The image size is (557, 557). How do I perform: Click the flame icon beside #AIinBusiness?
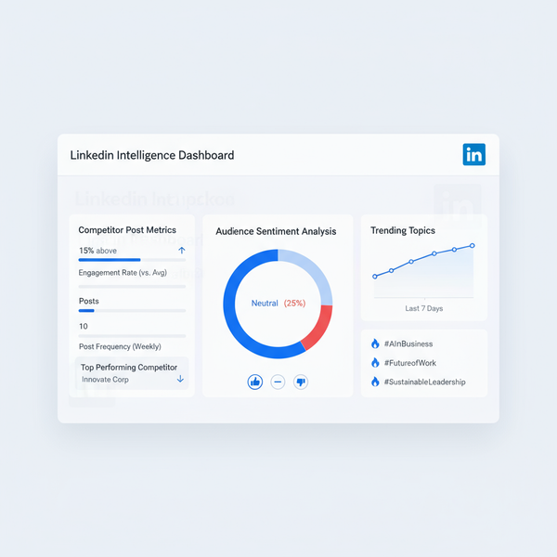pos(375,343)
